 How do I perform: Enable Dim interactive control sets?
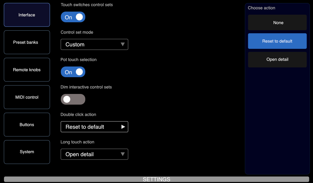pyautogui.click(x=73, y=99)
